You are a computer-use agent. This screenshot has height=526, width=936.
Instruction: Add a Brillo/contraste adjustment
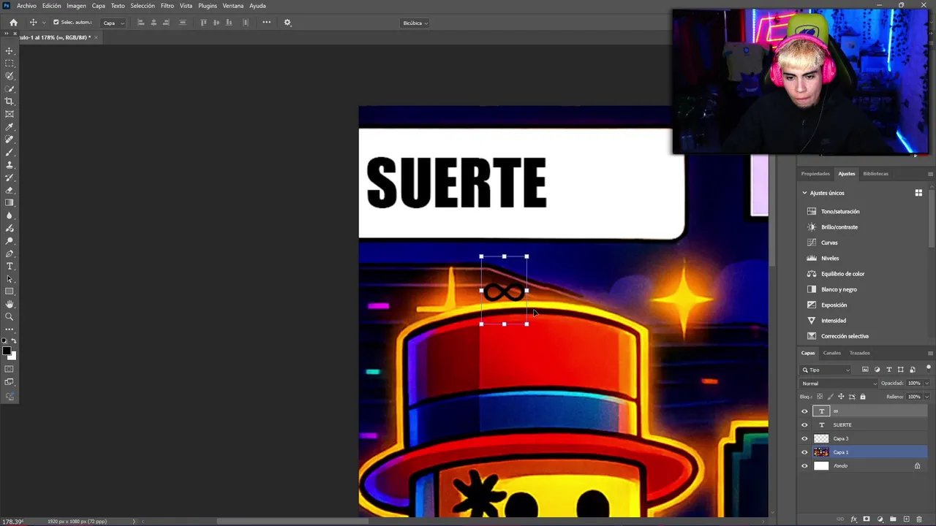839,227
